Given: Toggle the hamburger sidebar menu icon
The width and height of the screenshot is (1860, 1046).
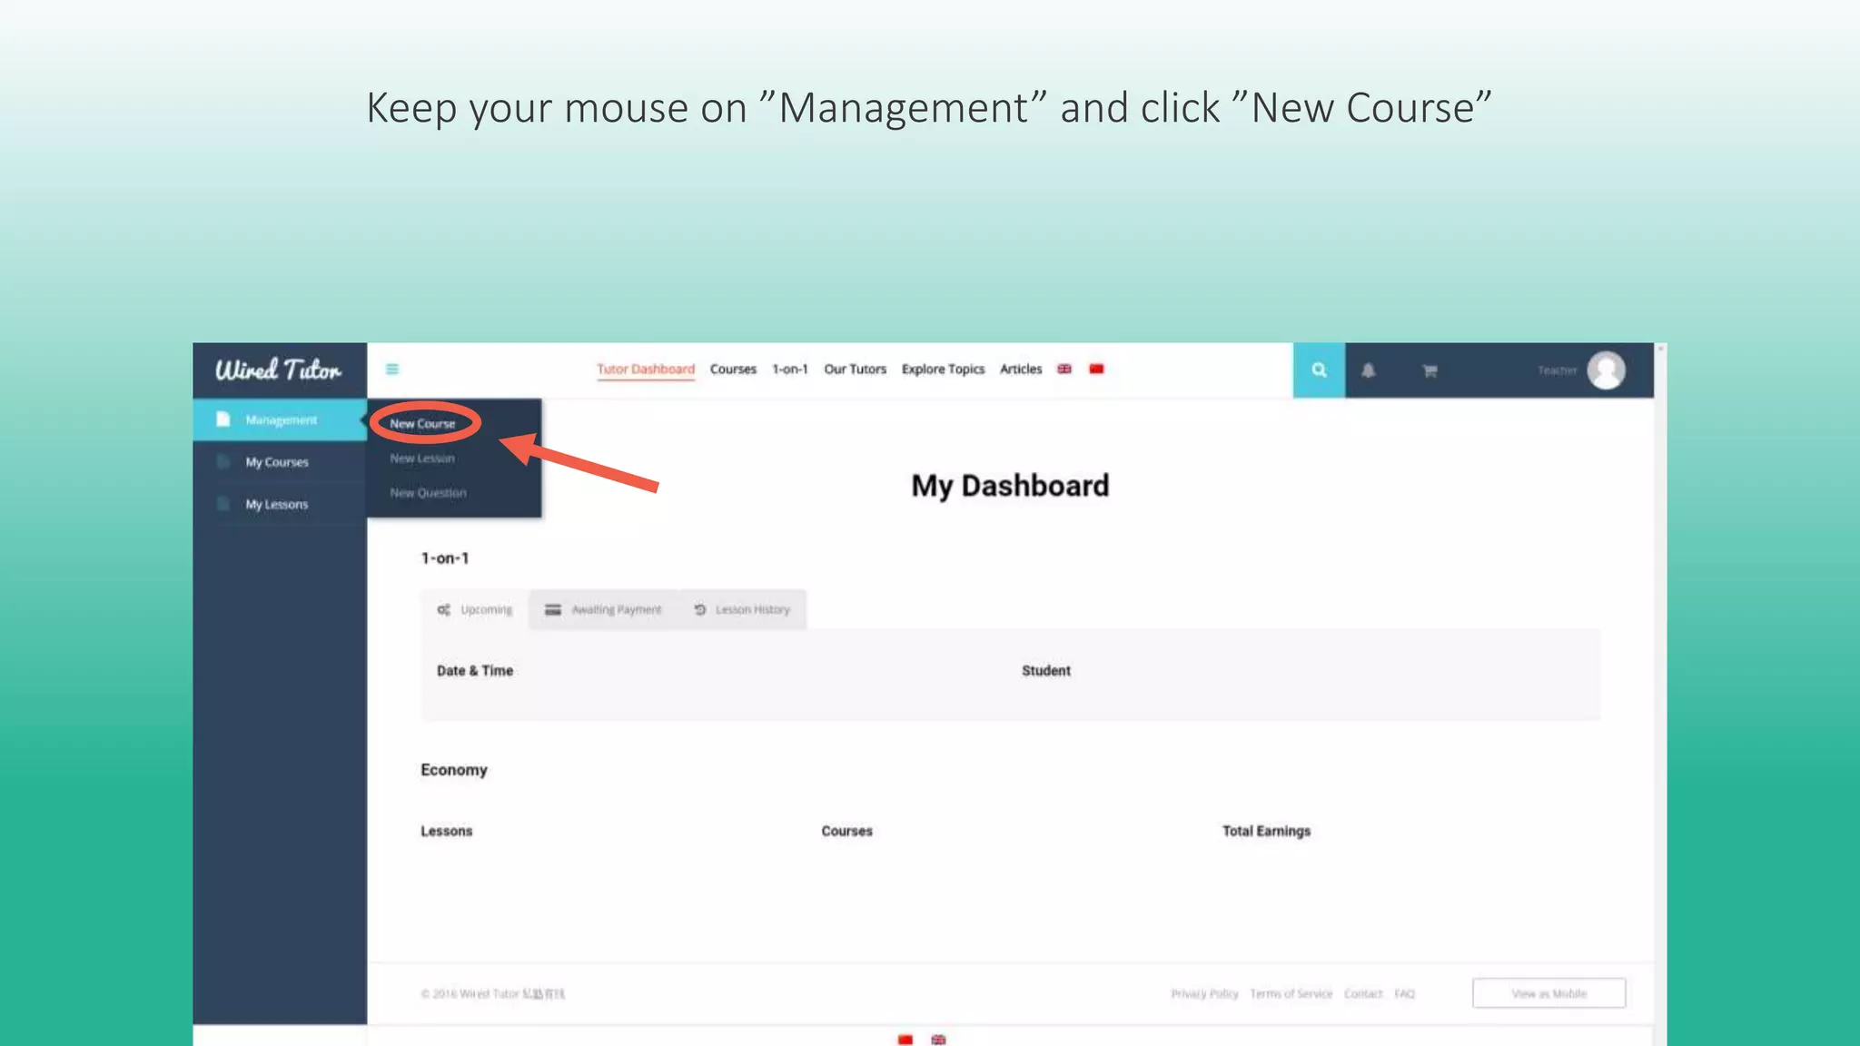Looking at the screenshot, I should pyautogui.click(x=392, y=369).
